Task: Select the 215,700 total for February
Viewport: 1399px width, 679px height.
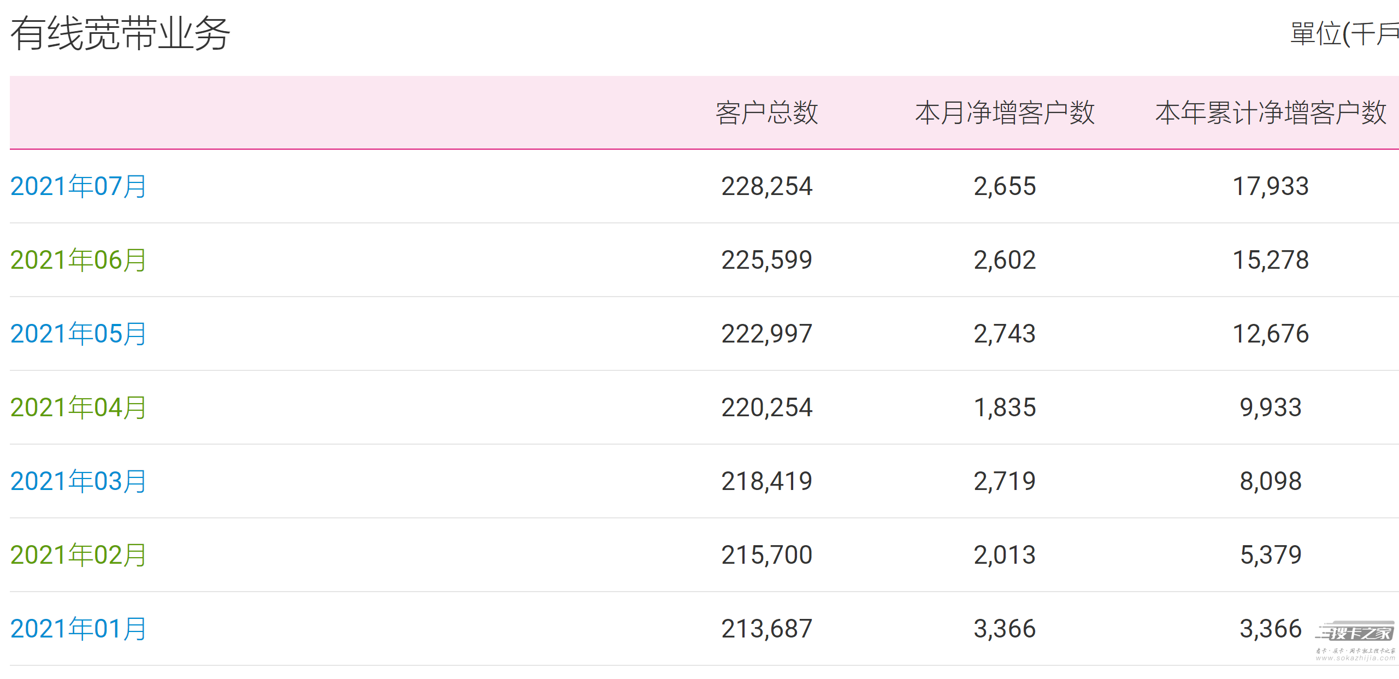Action: click(766, 555)
